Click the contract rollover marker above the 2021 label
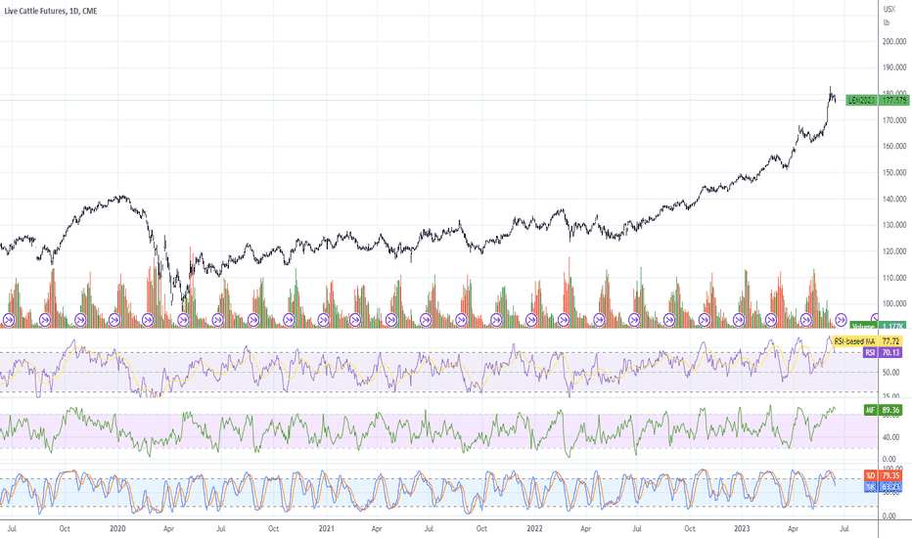The image size is (912, 538). click(321, 319)
